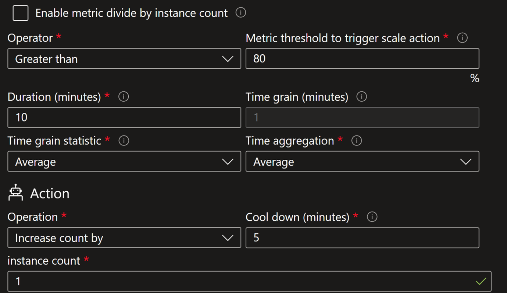This screenshot has height=293, width=507.
Task: Click the Cool down minutes input field
Action: tap(362, 238)
